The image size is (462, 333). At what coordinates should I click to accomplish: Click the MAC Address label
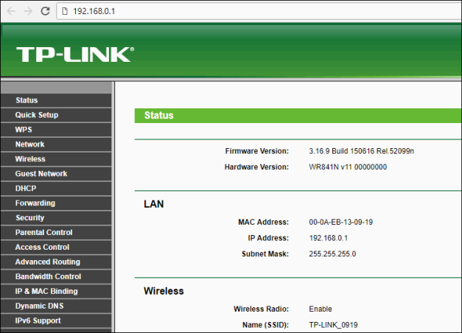(x=263, y=222)
